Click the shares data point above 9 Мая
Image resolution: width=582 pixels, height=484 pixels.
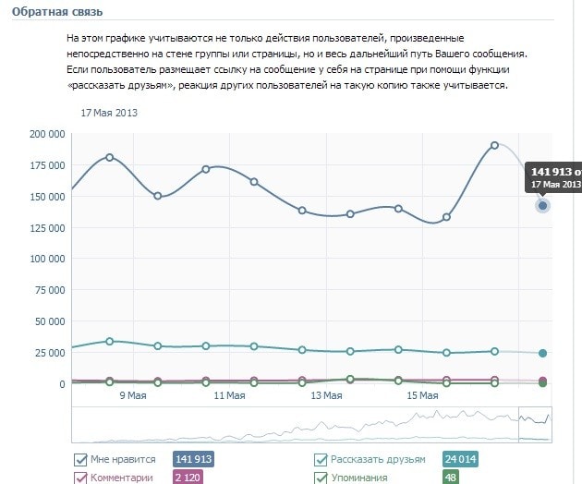(x=110, y=341)
